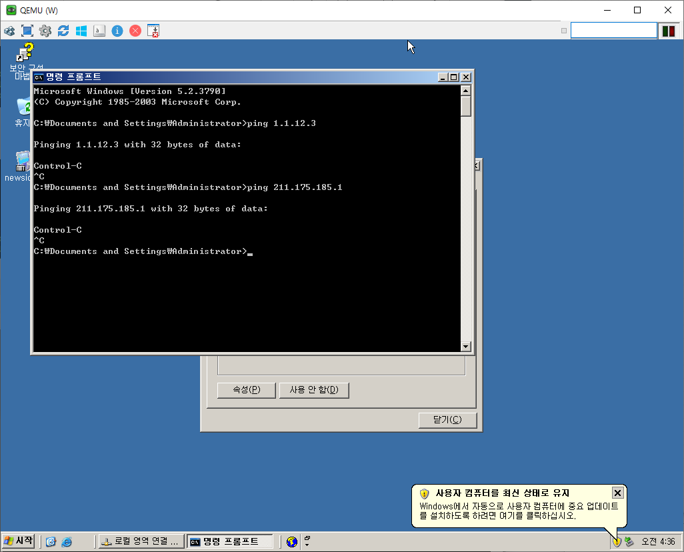This screenshot has width=684, height=552.
Task: Click the Command Prompt scroll down arrow
Action: [x=465, y=347]
